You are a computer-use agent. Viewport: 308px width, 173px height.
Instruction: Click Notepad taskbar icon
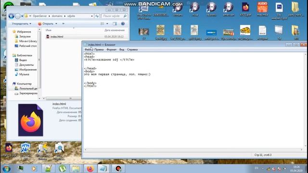click(104, 169)
